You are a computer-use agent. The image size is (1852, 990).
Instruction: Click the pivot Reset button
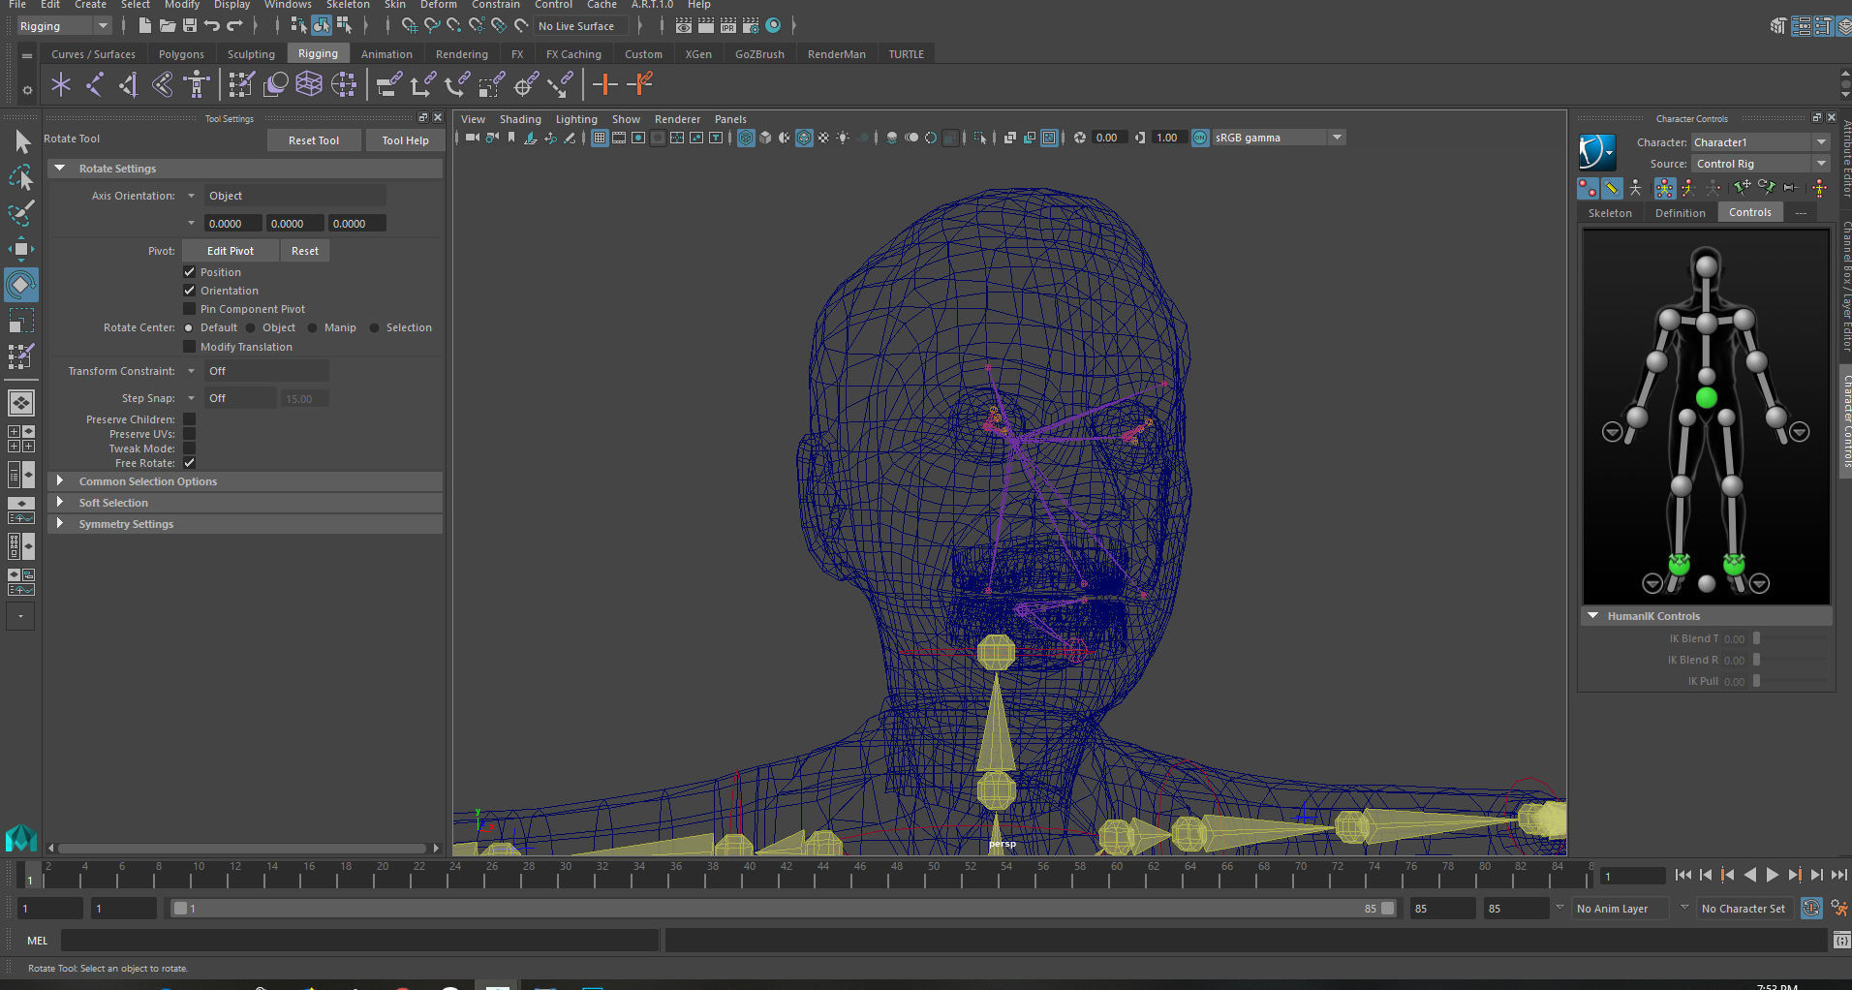305,251
